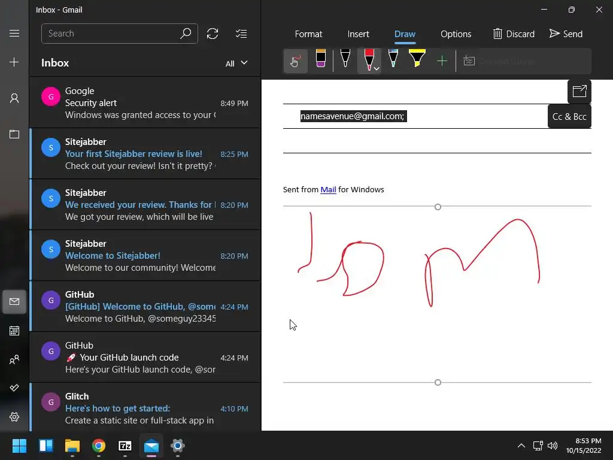Click the bottom drawing canvas resize handle

click(438, 383)
